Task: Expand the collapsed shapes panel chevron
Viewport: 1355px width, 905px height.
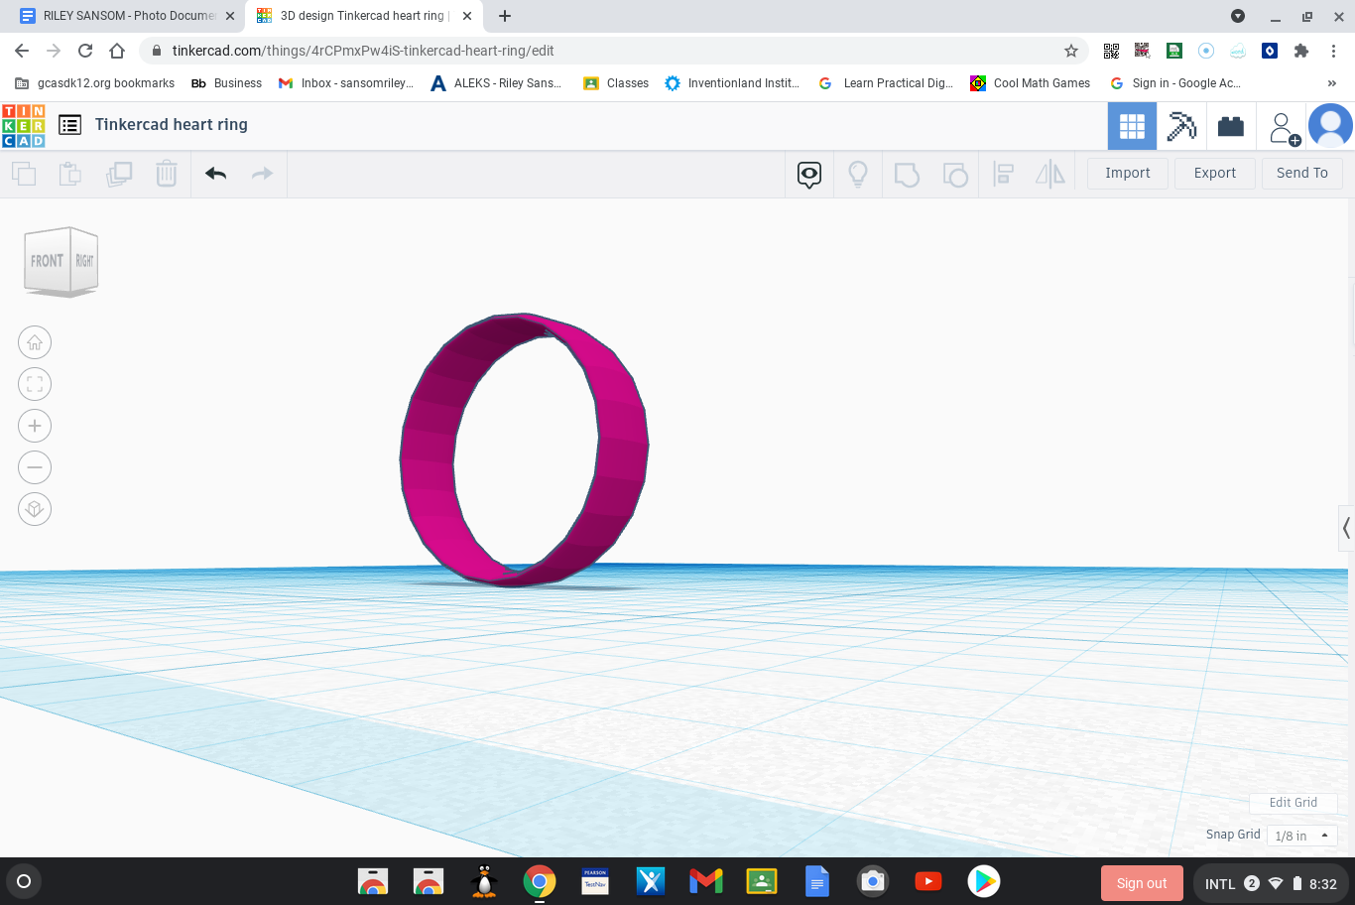Action: coord(1346,528)
